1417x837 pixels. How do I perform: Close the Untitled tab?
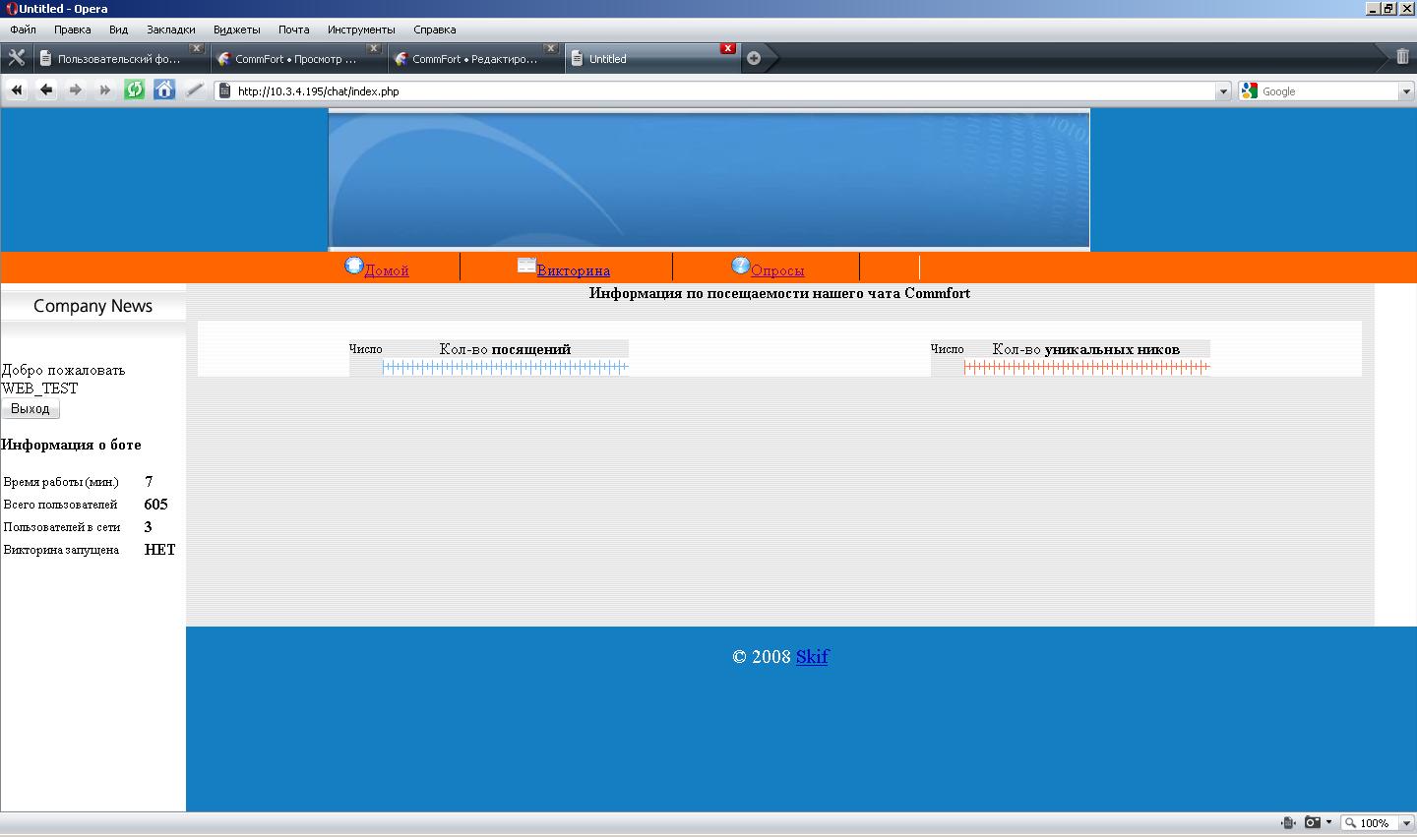727,48
